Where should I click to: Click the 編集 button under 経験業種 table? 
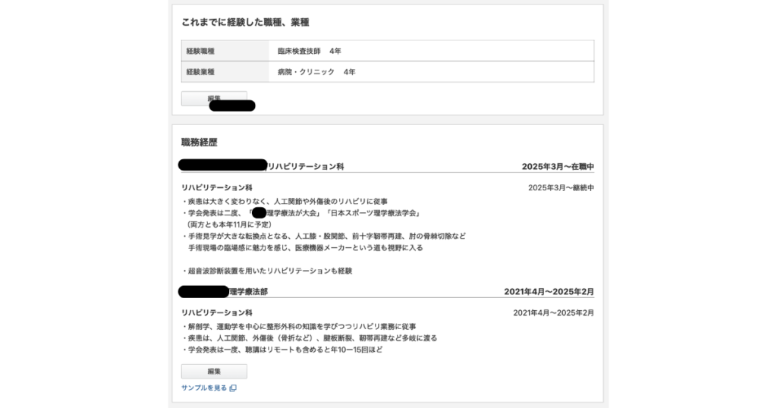click(213, 98)
